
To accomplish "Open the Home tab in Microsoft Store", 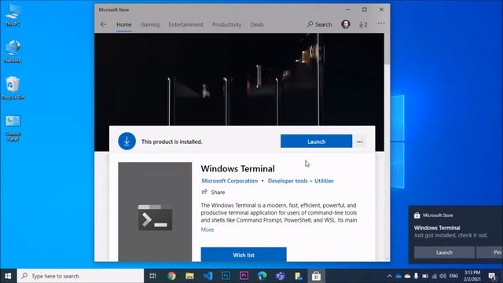I will [x=124, y=24].
